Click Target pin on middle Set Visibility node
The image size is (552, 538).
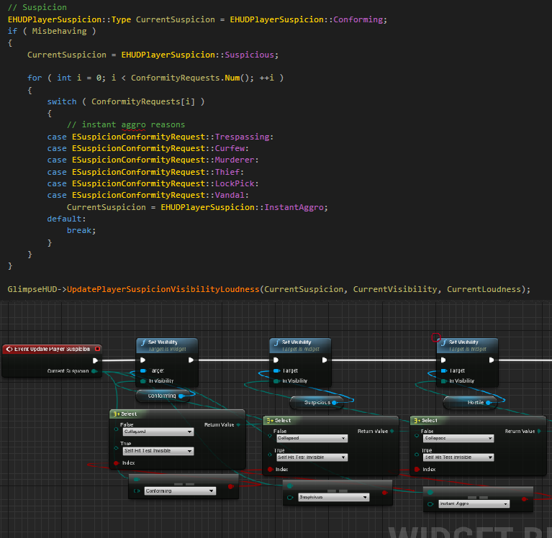pos(276,370)
